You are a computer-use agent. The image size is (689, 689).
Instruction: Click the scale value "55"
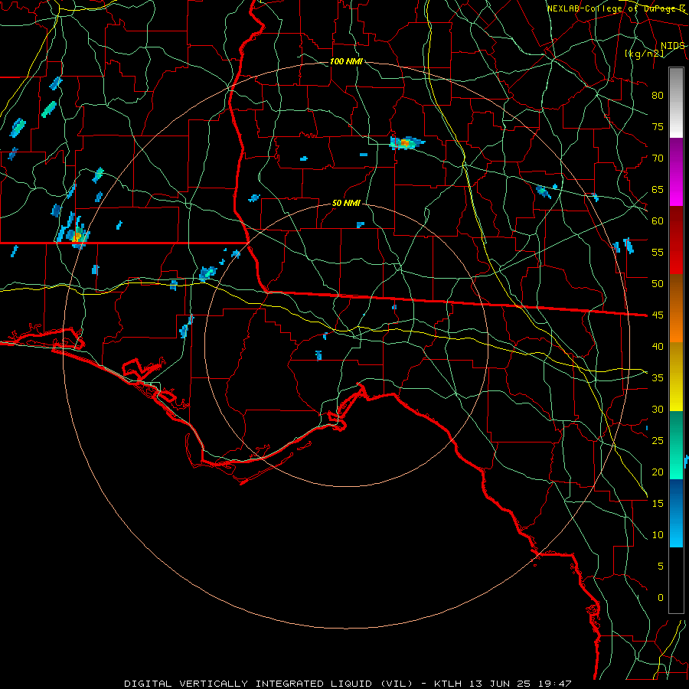[x=658, y=252]
